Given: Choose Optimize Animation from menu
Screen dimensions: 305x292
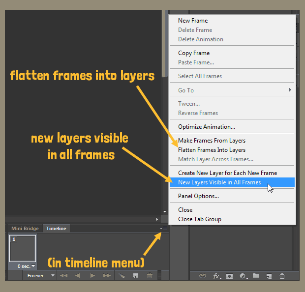Looking at the screenshot, I should [206, 127].
